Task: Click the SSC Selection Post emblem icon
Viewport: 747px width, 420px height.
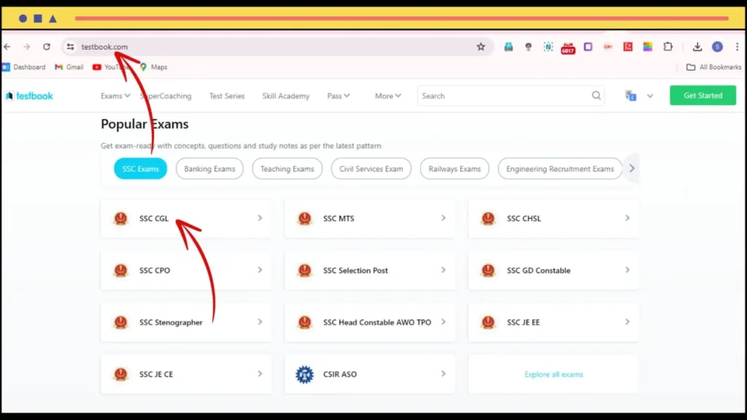Action: click(304, 270)
